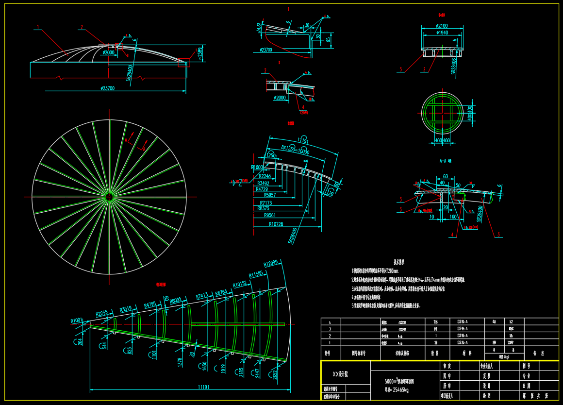The height and width of the screenshot is (405, 563).
Task: Select the XX design institute title cell
Action: (345, 374)
